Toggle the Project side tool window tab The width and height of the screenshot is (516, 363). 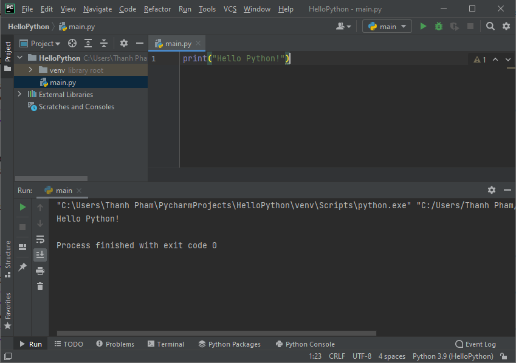pos(7,56)
